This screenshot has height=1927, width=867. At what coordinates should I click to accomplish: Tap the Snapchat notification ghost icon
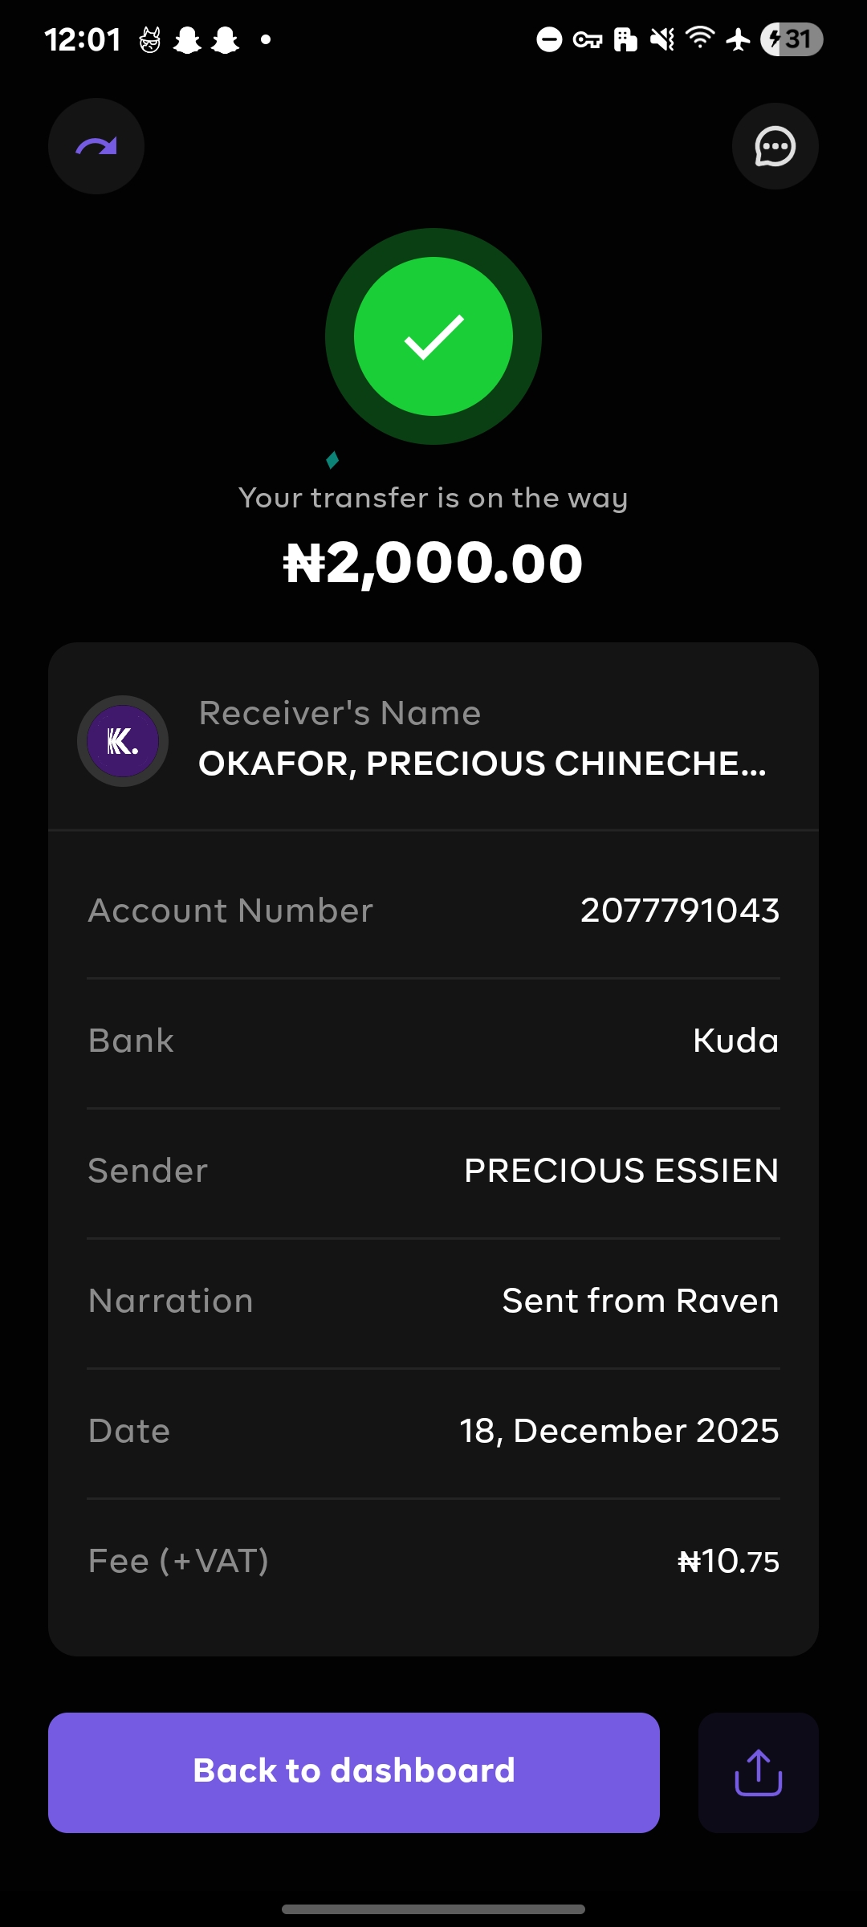(187, 39)
